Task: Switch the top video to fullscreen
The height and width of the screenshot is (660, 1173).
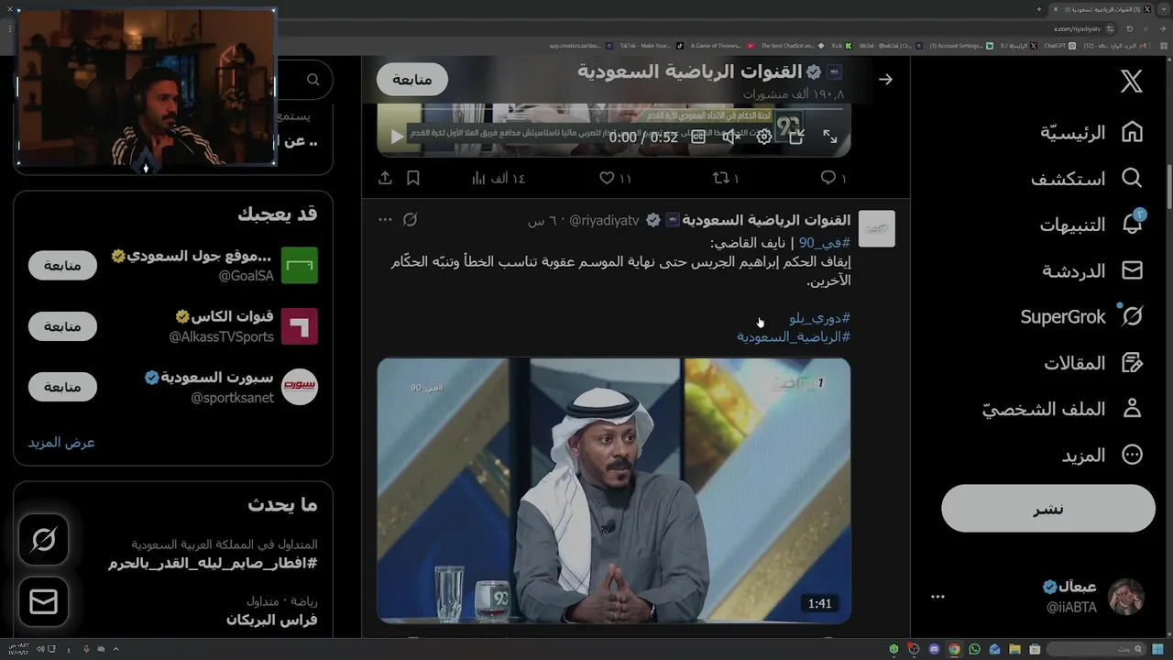Action: pyautogui.click(x=829, y=137)
